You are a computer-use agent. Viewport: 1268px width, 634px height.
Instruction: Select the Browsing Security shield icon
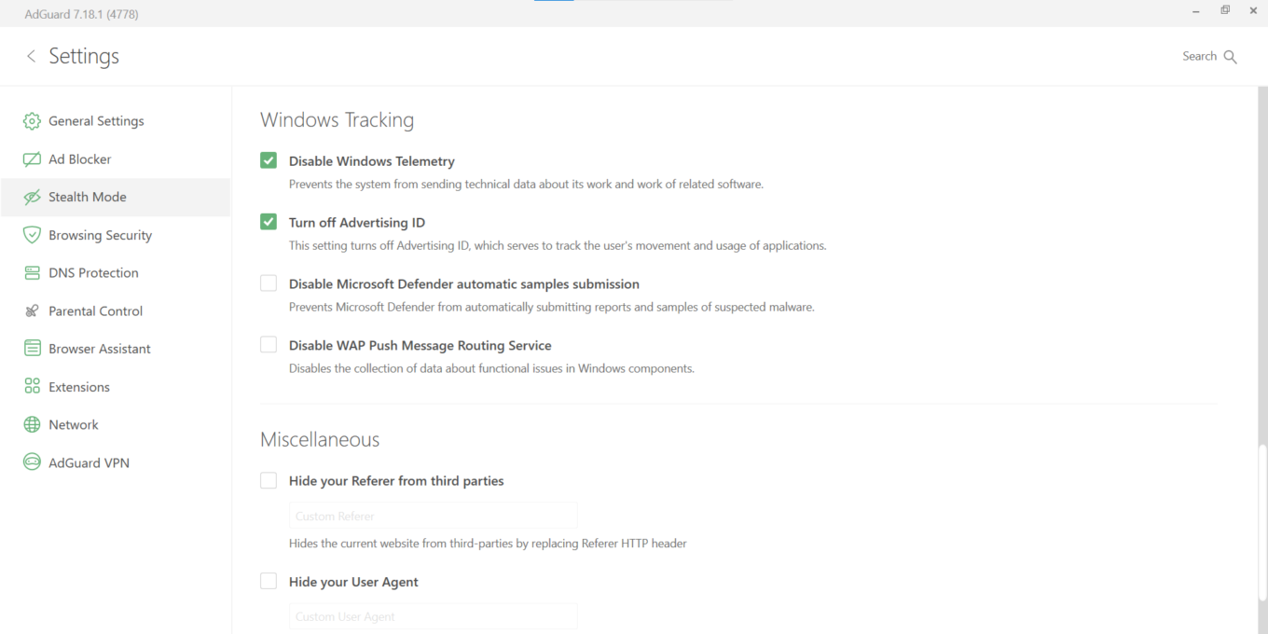pos(31,234)
